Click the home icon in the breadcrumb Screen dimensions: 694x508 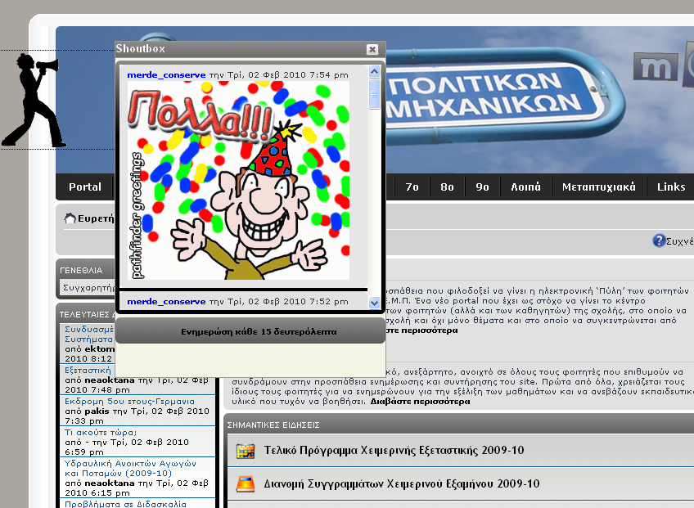(x=70, y=218)
